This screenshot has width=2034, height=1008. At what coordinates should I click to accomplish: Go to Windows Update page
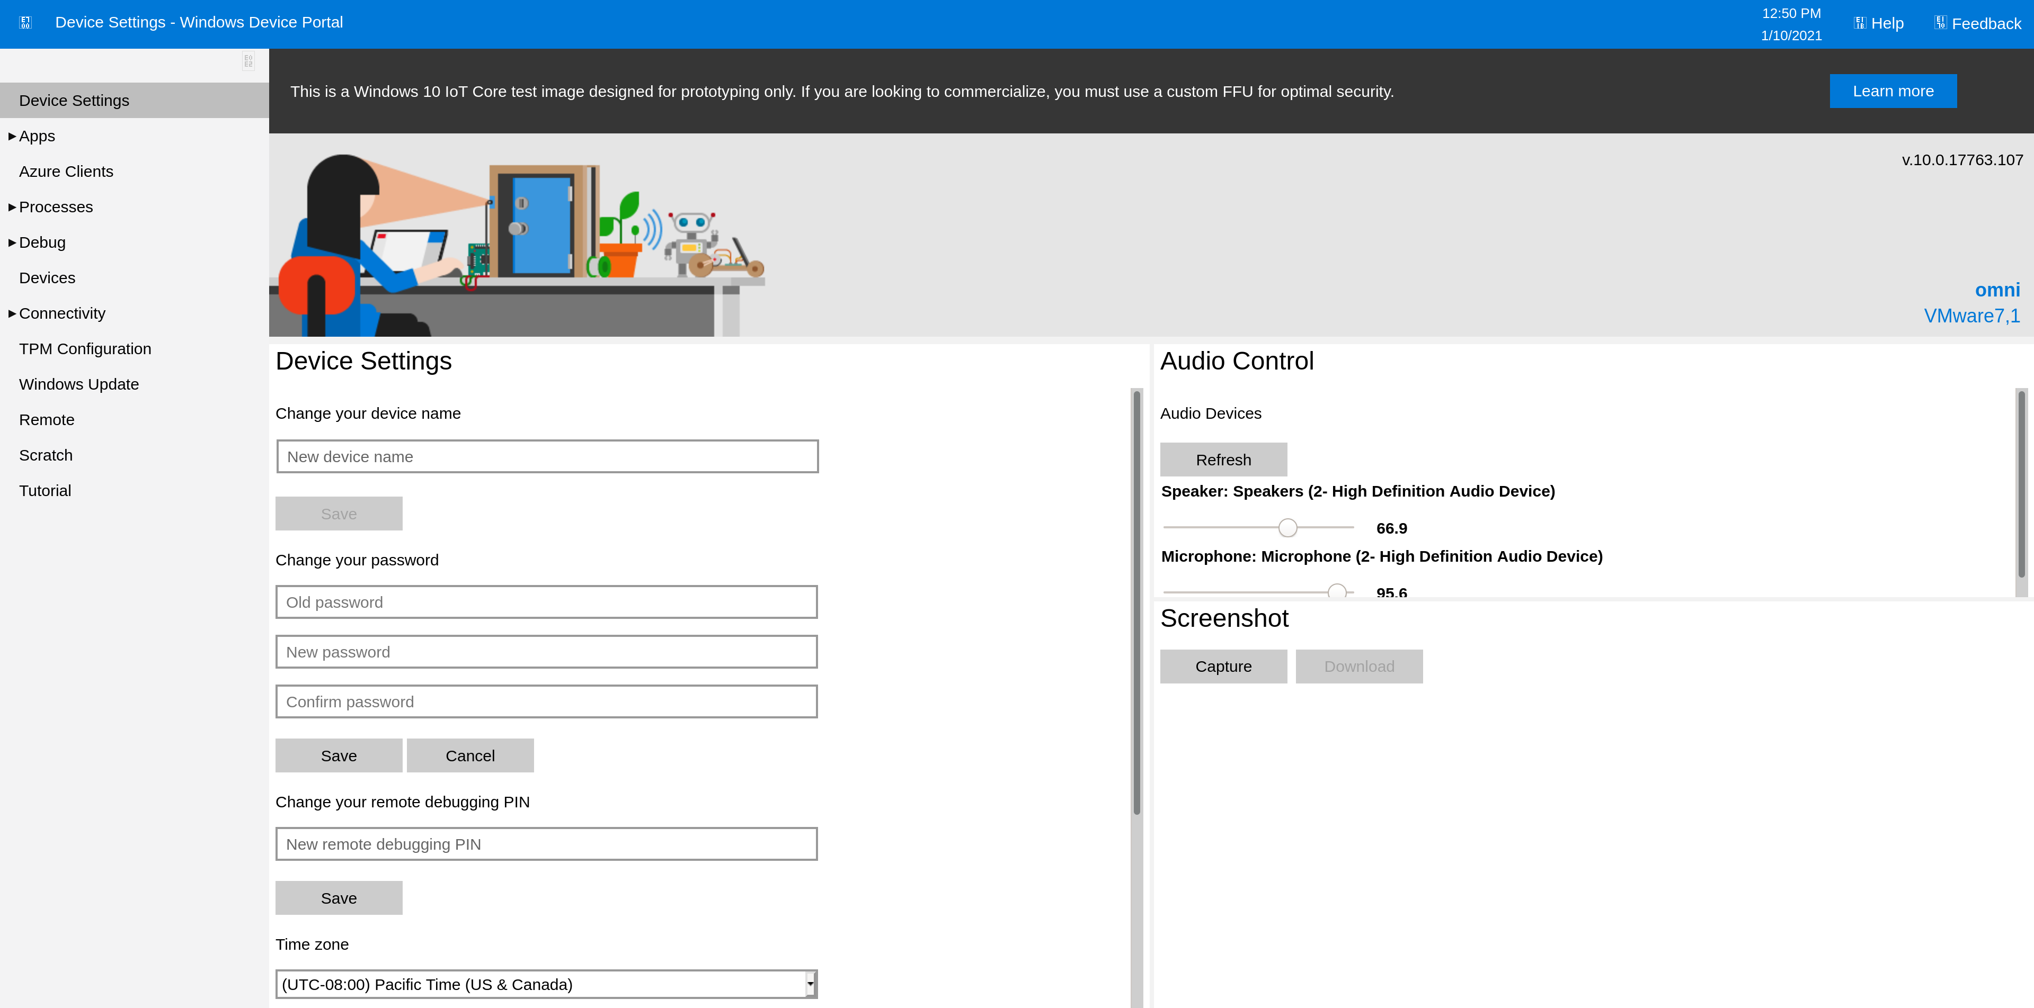click(79, 385)
